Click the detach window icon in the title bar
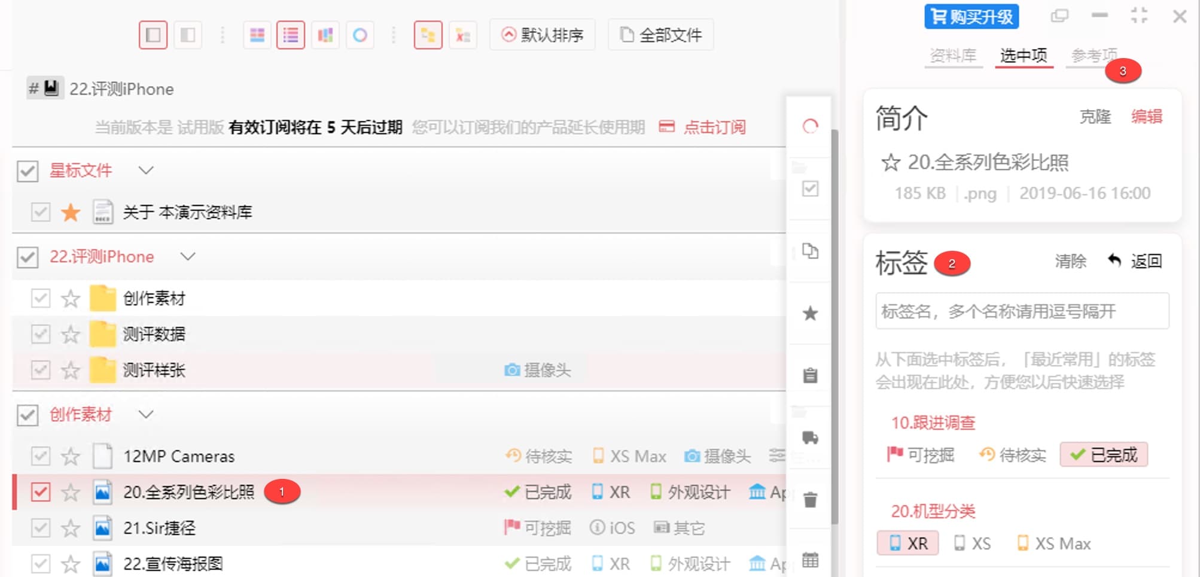 (x=1059, y=16)
